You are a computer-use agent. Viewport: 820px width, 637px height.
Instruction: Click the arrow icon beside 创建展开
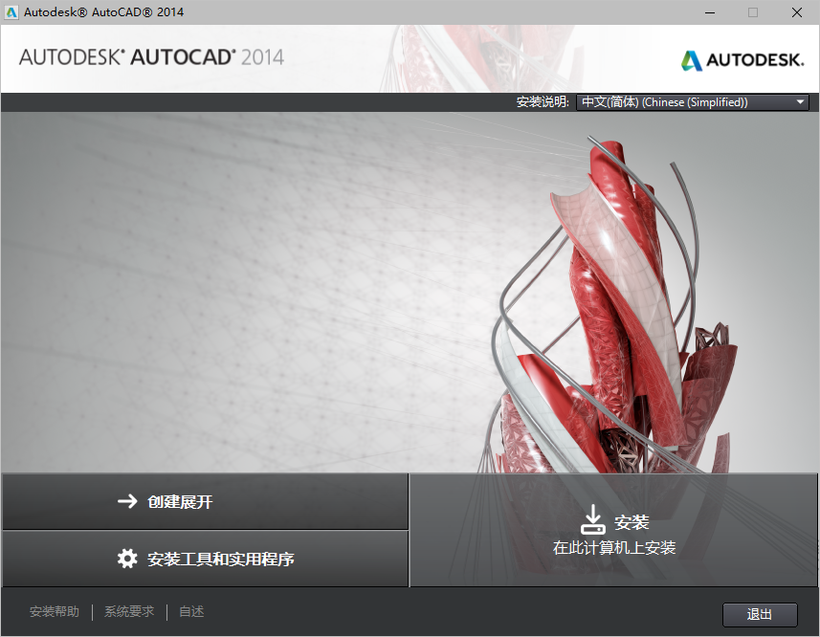[128, 500]
